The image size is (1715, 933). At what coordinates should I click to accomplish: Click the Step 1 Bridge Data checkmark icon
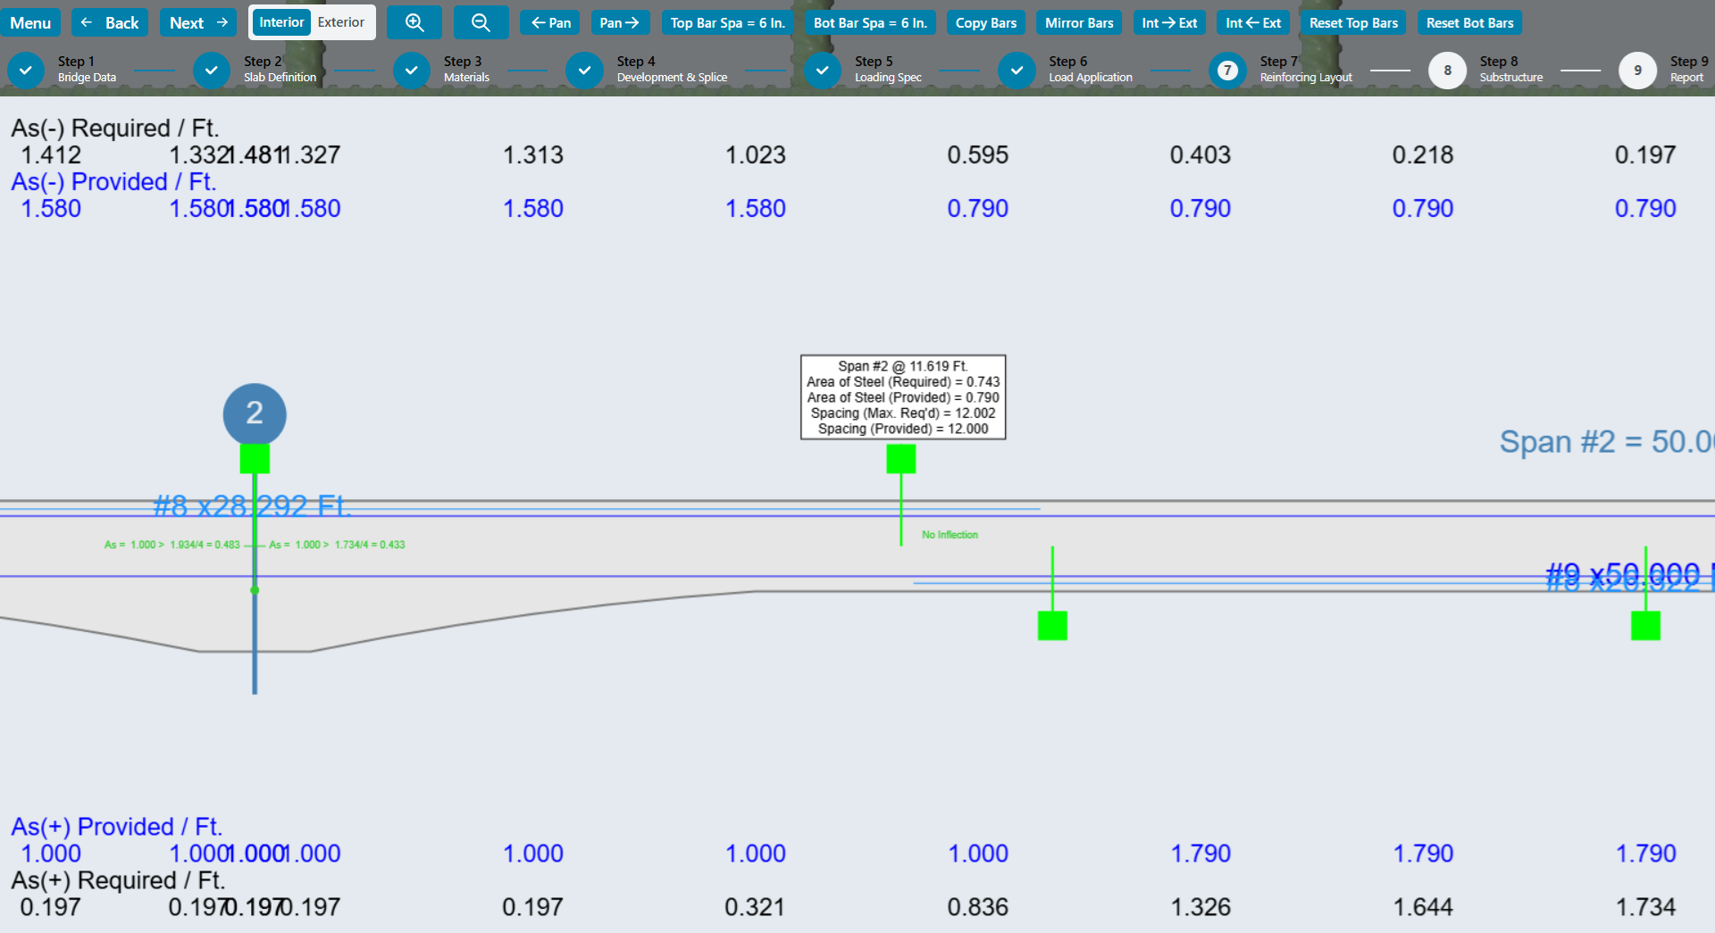(26, 70)
